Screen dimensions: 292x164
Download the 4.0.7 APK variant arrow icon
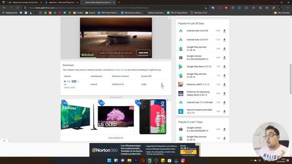coord(162,84)
